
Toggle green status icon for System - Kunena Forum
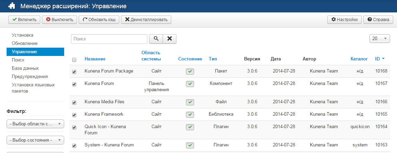190,145
